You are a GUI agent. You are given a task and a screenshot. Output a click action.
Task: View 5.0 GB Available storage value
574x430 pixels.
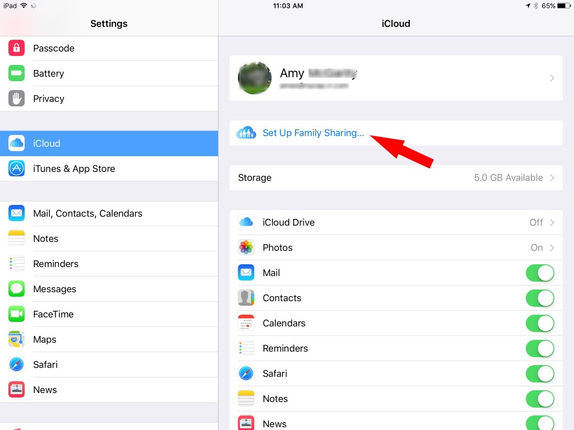click(x=508, y=177)
